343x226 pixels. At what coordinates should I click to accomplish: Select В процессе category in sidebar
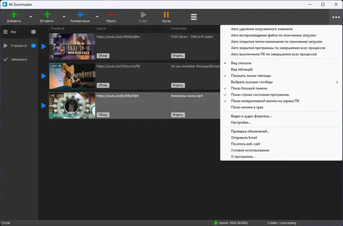tap(19, 46)
